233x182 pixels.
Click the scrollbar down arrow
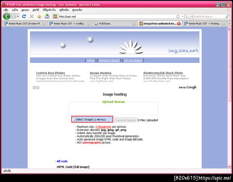(x=230, y=166)
